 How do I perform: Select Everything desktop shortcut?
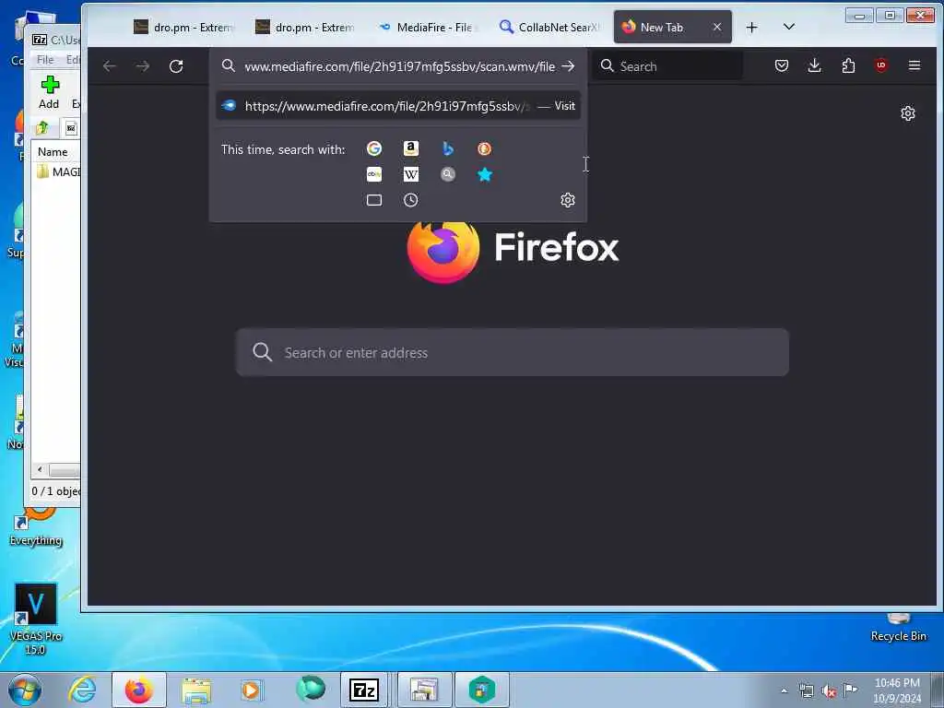point(36,528)
